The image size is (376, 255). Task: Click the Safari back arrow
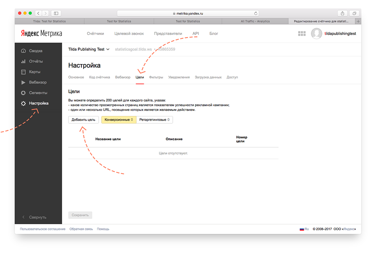[38, 13]
